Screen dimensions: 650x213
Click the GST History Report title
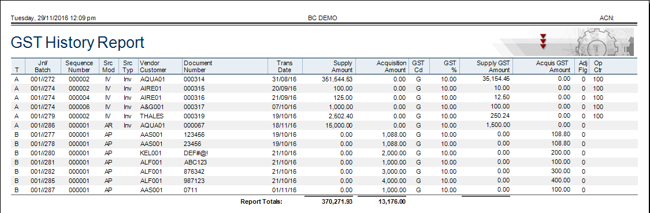point(77,43)
